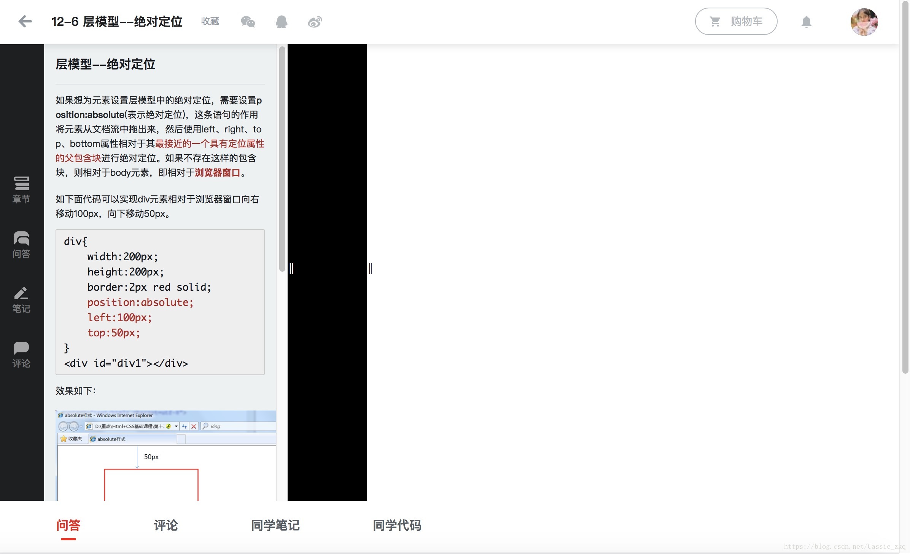Image resolution: width=910 pixels, height=554 pixels.
Task: Click the right pane resize handle
Action: click(371, 268)
